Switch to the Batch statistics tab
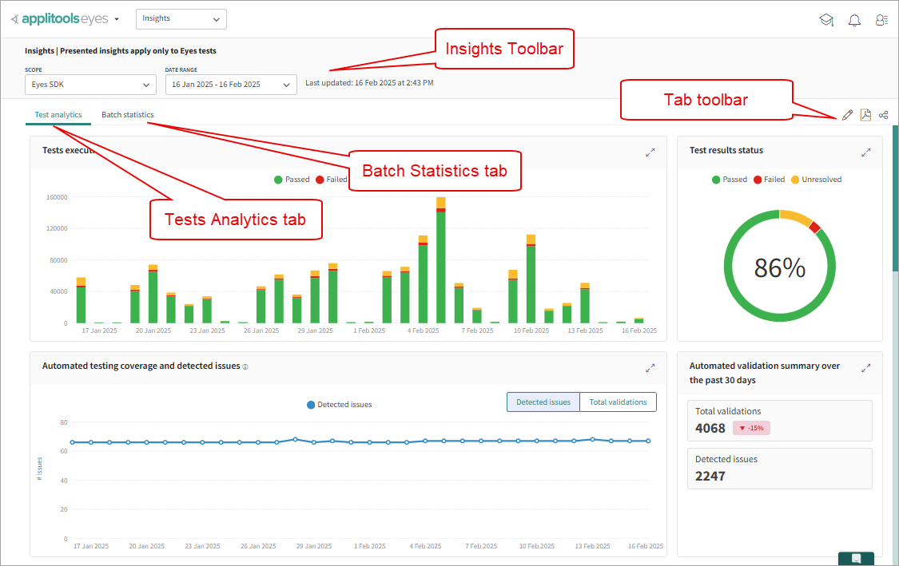The width and height of the screenshot is (899, 566). 128,115
